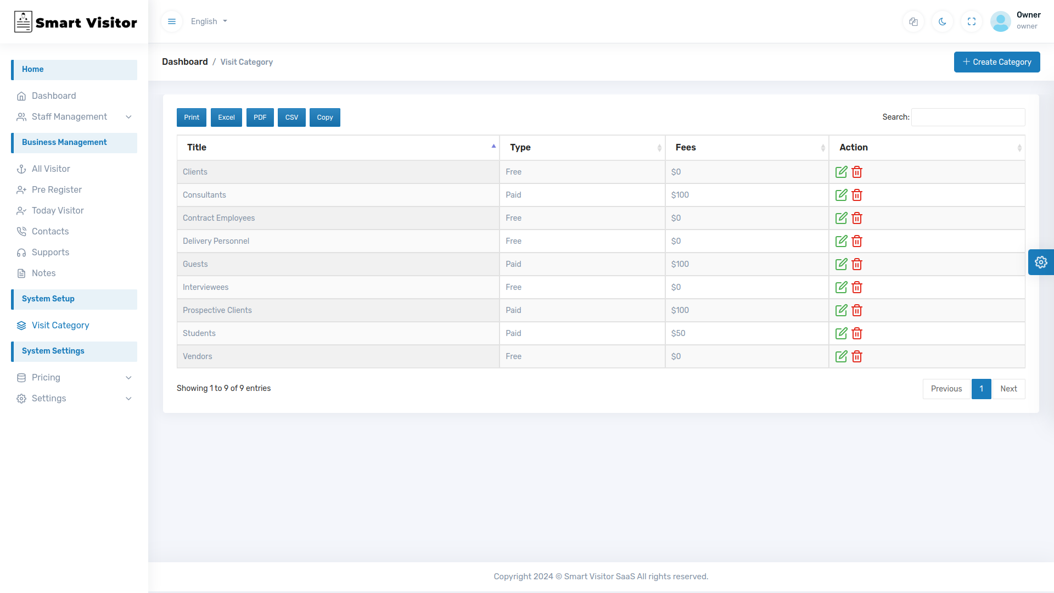Open the floating settings gear panel
This screenshot has height=593, width=1054.
coord(1041,262)
